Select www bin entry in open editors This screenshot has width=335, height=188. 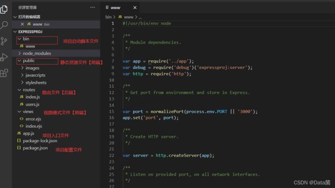pos(56,24)
